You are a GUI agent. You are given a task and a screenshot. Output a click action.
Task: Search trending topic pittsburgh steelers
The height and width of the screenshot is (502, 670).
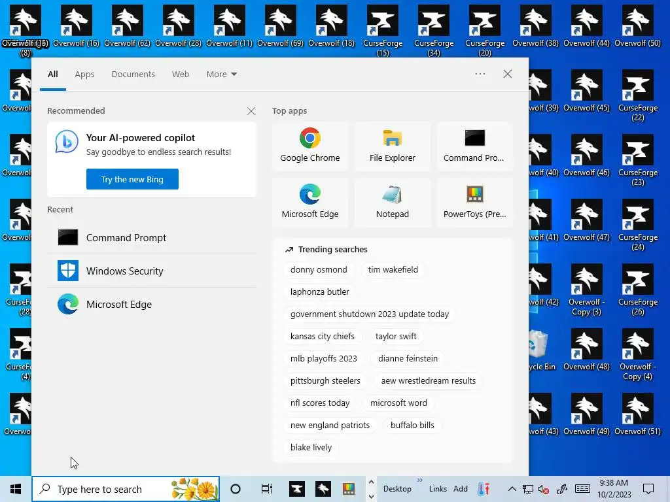point(325,381)
